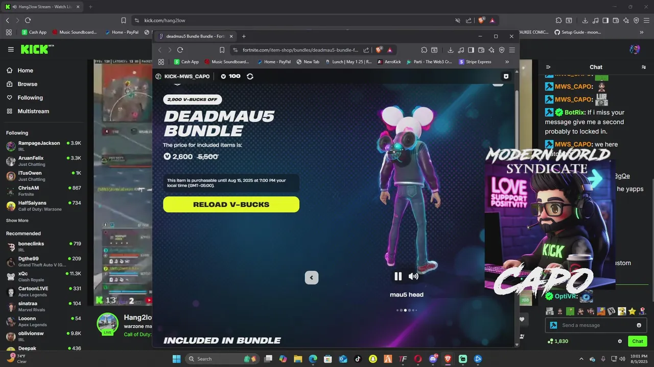Open Brave Wallet in Fortnite window toolbar
Image resolution: width=654 pixels, height=367 pixels.
click(x=481, y=50)
